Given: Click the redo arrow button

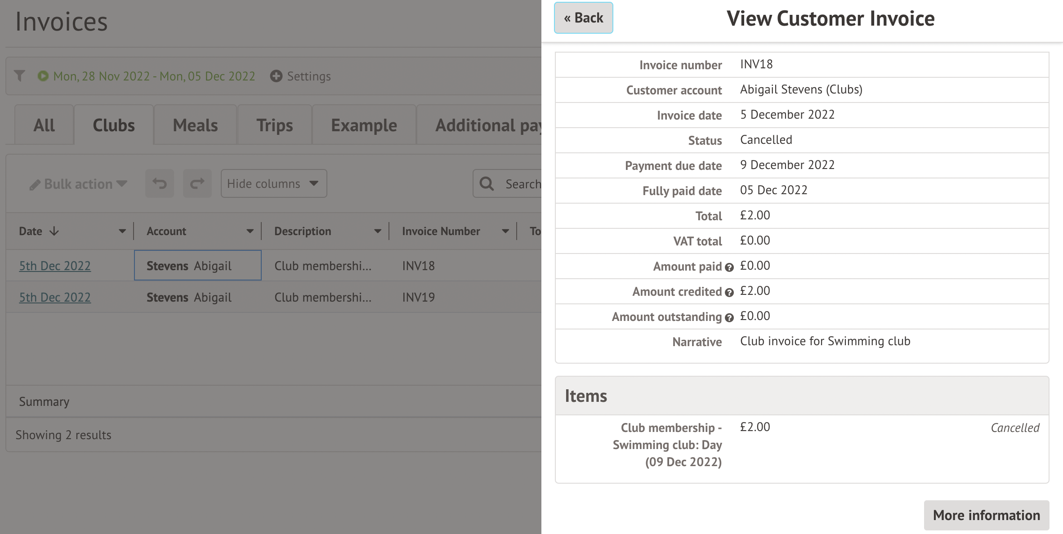Looking at the screenshot, I should coord(197,183).
